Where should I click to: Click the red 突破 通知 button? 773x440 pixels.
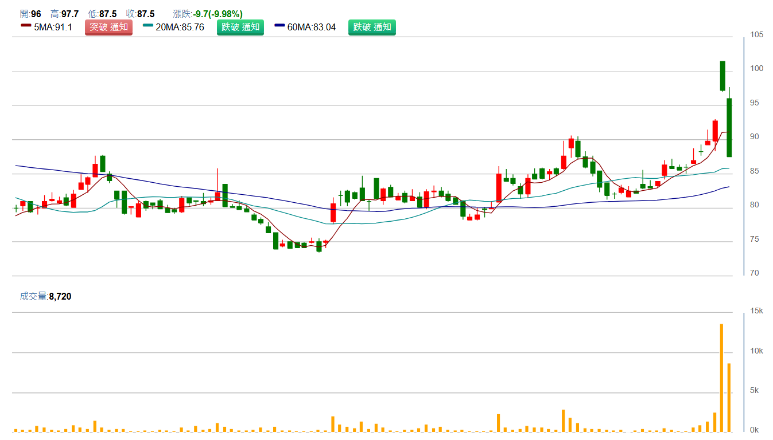pyautogui.click(x=108, y=27)
